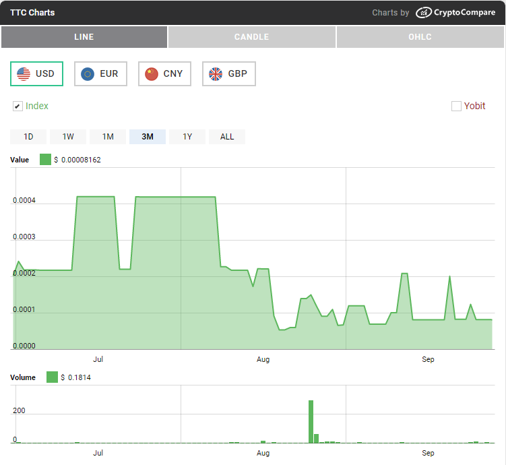The image size is (506, 465).
Task: Select the 3M time range
Action: pyautogui.click(x=148, y=137)
